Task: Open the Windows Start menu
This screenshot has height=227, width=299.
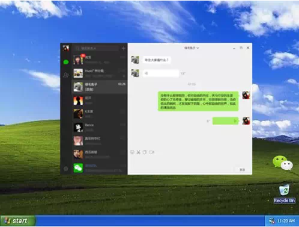Action: pos(18,221)
